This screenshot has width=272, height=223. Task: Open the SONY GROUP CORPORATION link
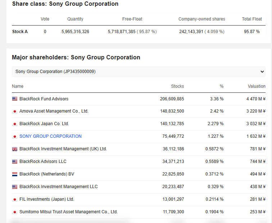click(x=50, y=136)
